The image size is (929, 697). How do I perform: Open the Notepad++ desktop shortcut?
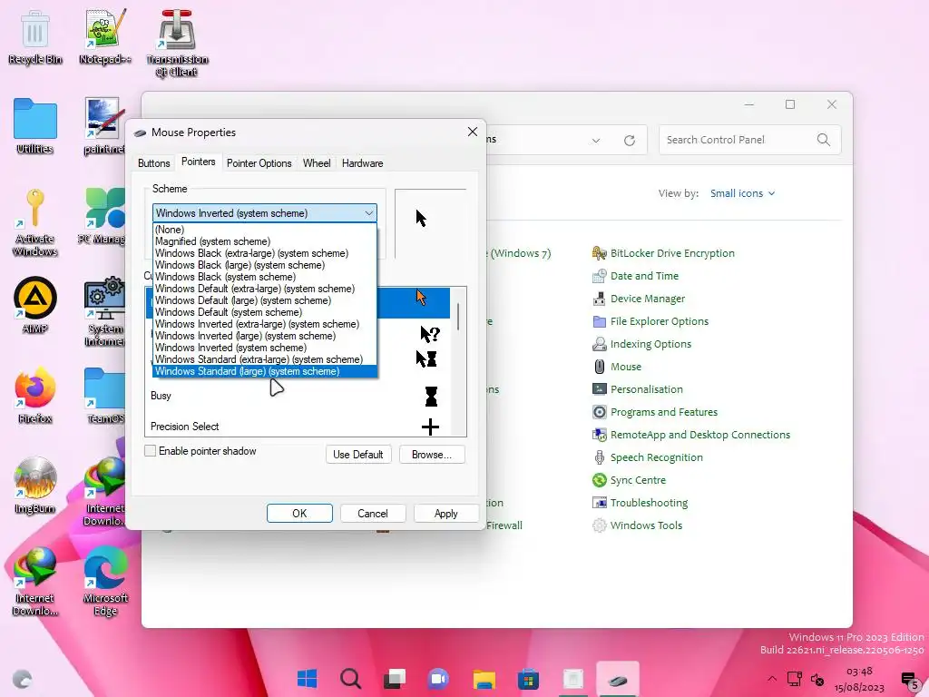pyautogui.click(x=105, y=36)
